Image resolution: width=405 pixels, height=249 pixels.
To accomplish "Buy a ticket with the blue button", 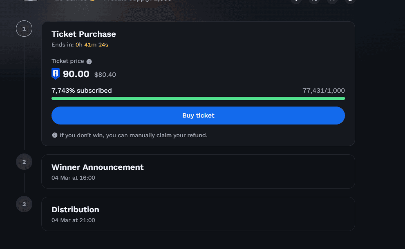I will [x=198, y=116].
